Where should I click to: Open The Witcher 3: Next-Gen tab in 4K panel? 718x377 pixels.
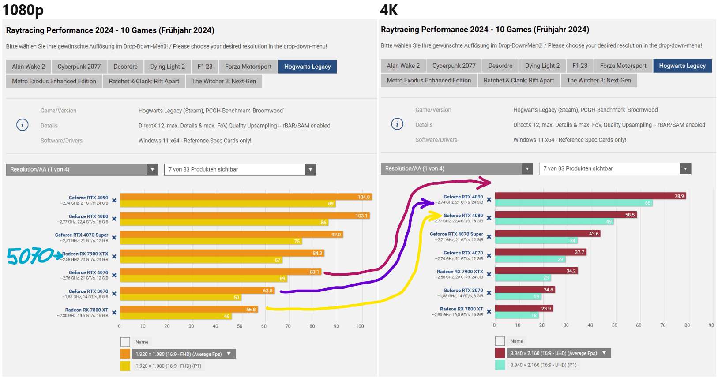coord(599,81)
